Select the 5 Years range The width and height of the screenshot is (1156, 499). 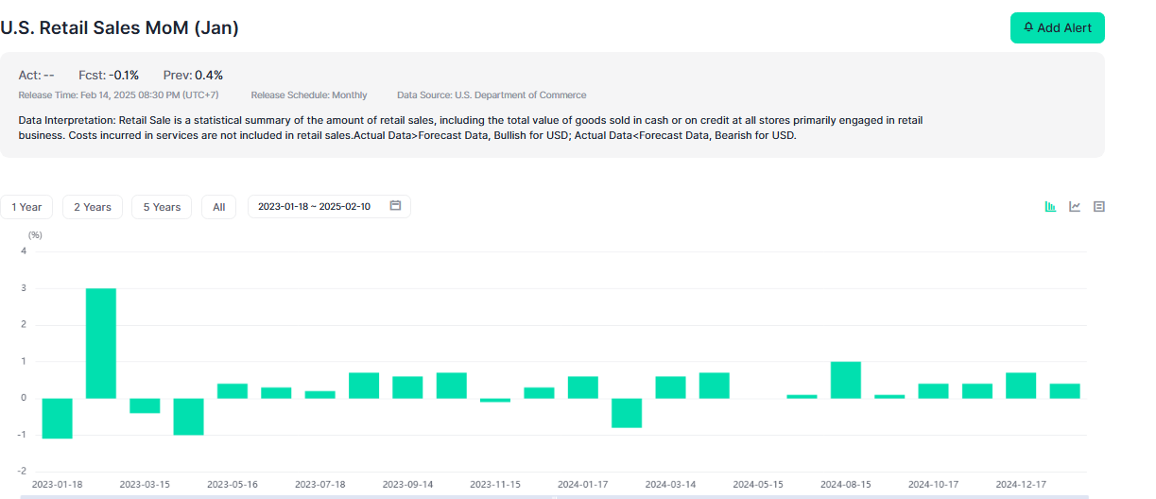click(162, 207)
